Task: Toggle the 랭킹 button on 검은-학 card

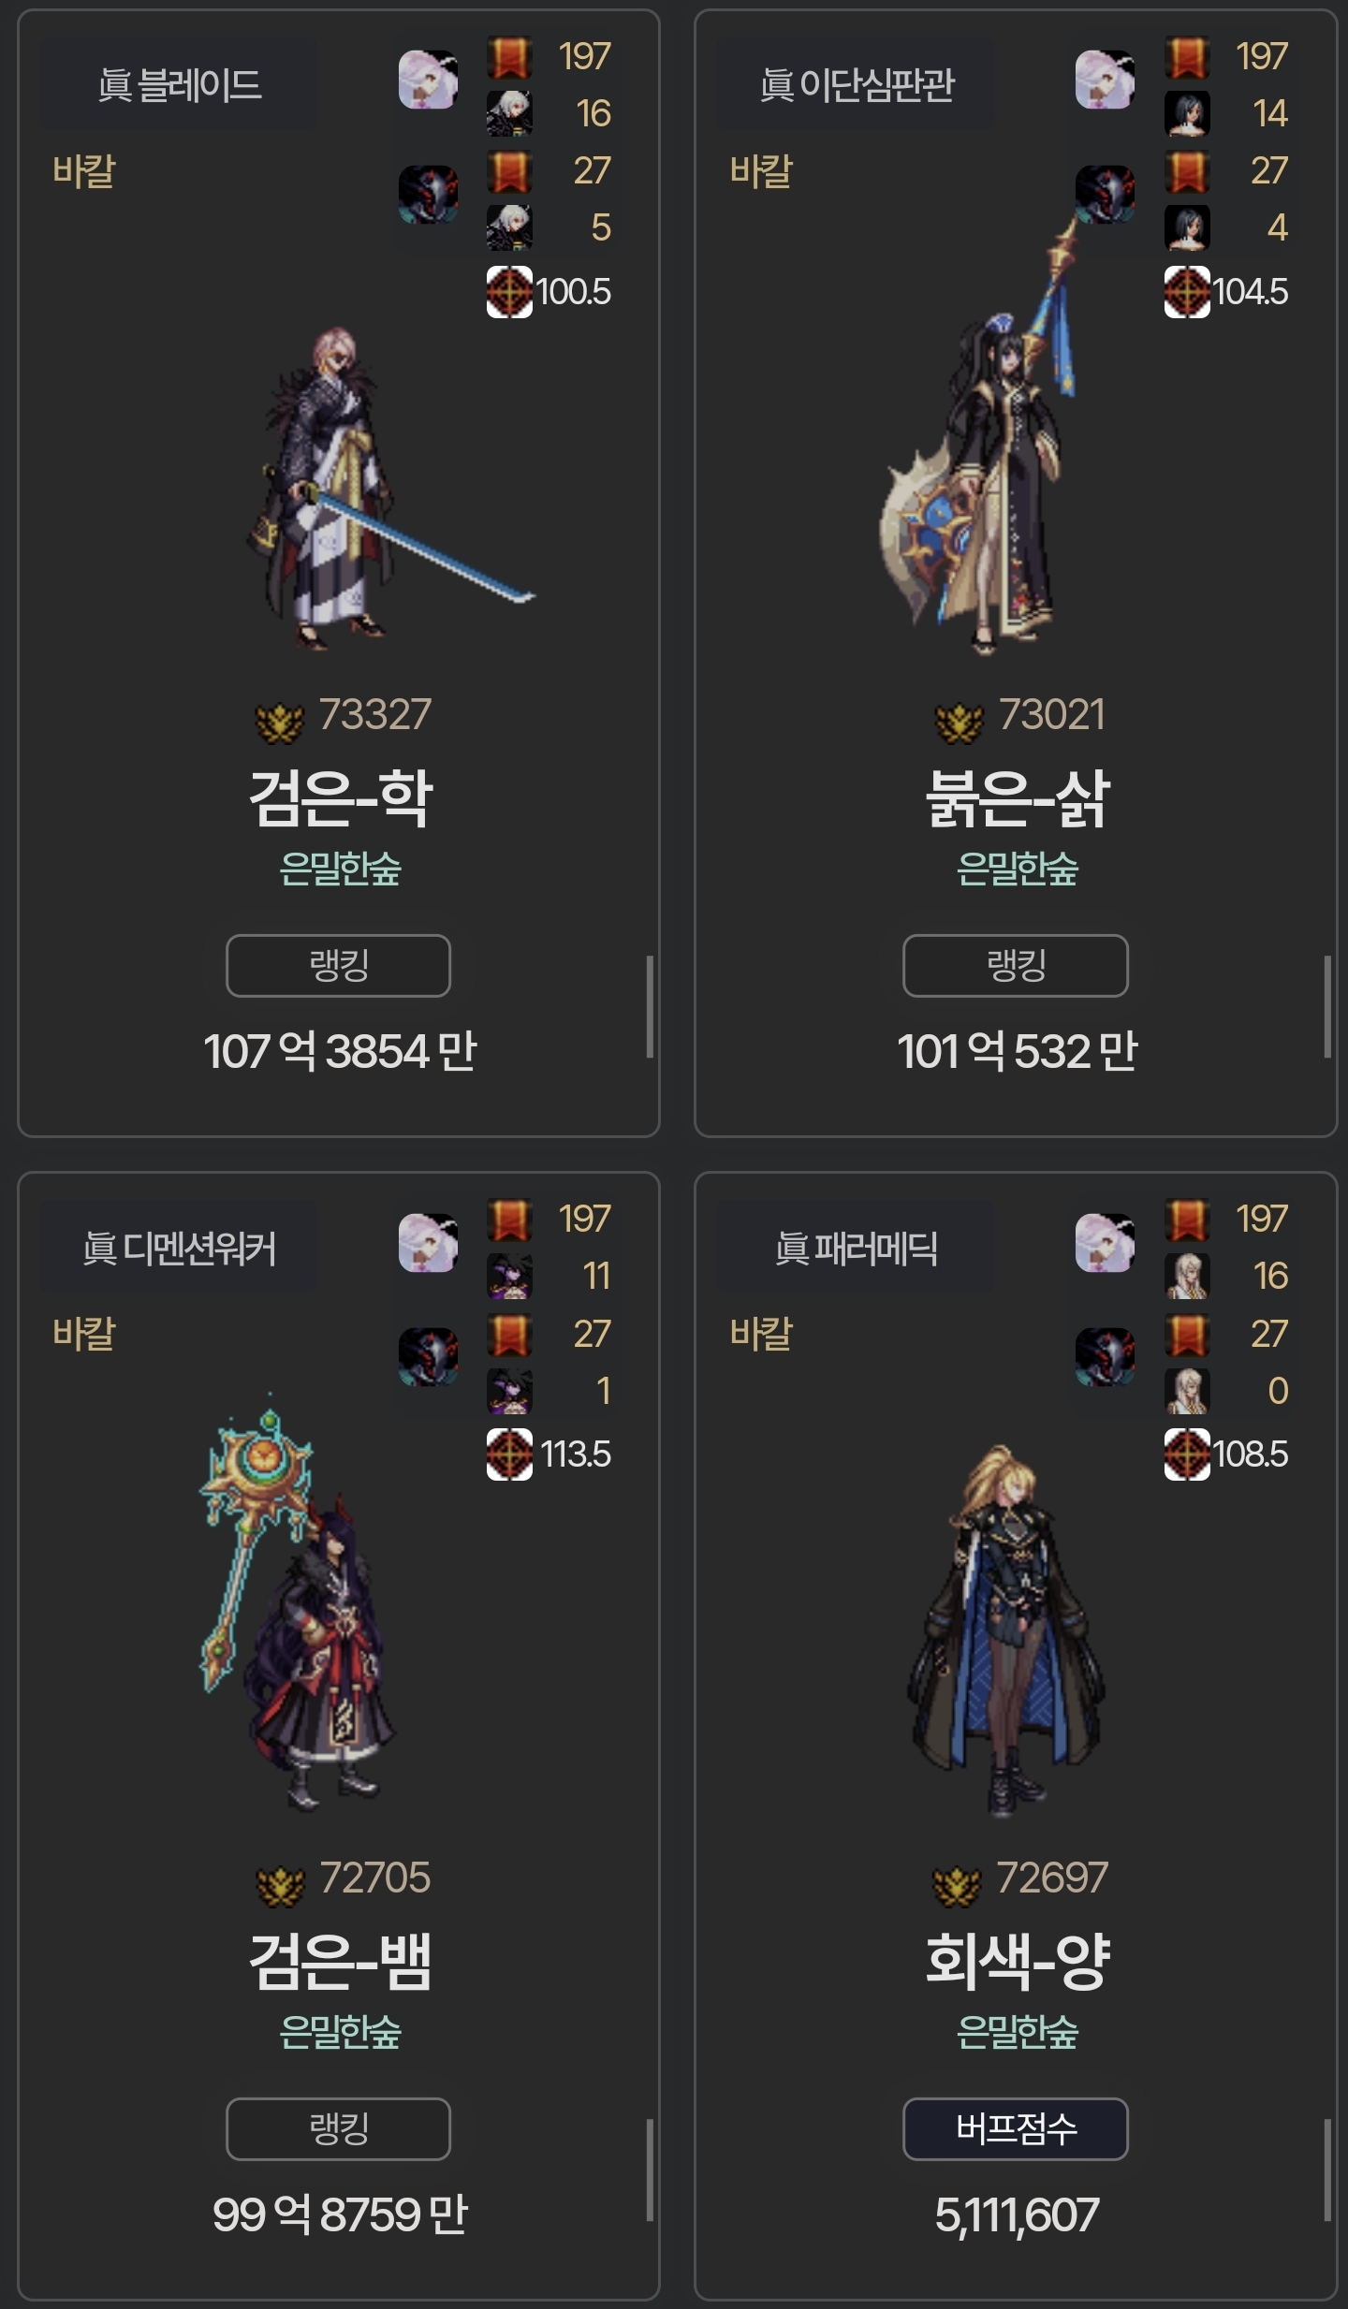Action: point(338,965)
